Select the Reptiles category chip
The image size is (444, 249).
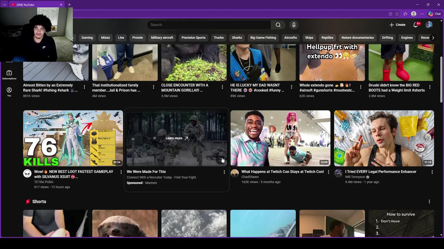pyautogui.click(x=327, y=38)
